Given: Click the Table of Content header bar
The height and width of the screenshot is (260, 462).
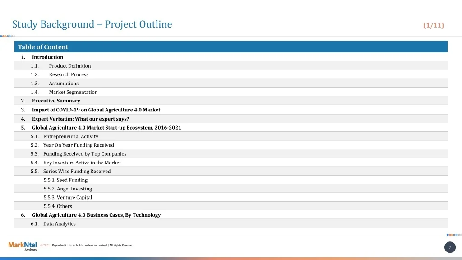Looking at the screenshot, I should [231, 47].
